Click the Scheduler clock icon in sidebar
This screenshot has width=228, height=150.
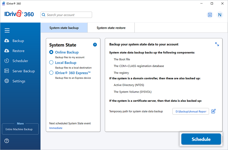7,61
